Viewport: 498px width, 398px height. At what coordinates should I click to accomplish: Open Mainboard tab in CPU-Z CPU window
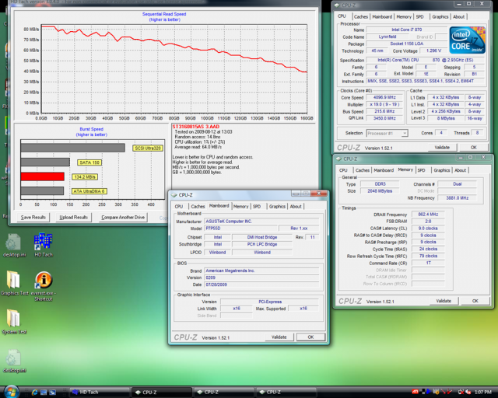coord(382,17)
